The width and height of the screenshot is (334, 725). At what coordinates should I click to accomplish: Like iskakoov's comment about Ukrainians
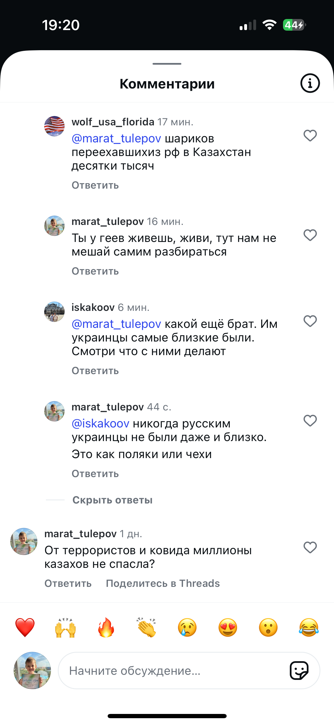click(x=310, y=321)
